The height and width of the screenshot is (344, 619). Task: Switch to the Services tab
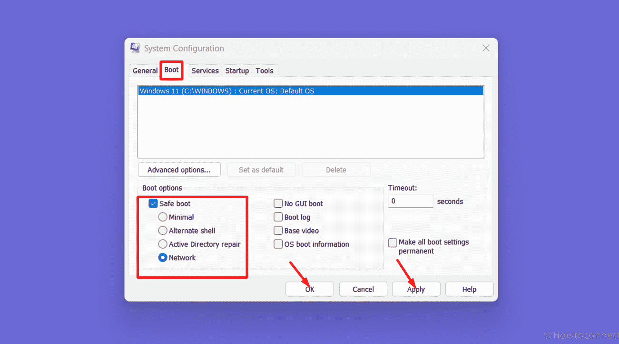pyautogui.click(x=205, y=71)
